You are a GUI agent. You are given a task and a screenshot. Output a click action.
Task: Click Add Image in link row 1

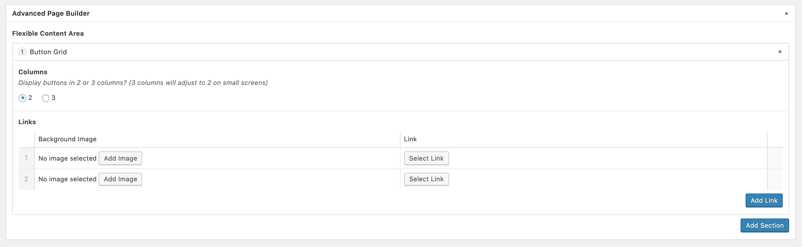click(120, 158)
